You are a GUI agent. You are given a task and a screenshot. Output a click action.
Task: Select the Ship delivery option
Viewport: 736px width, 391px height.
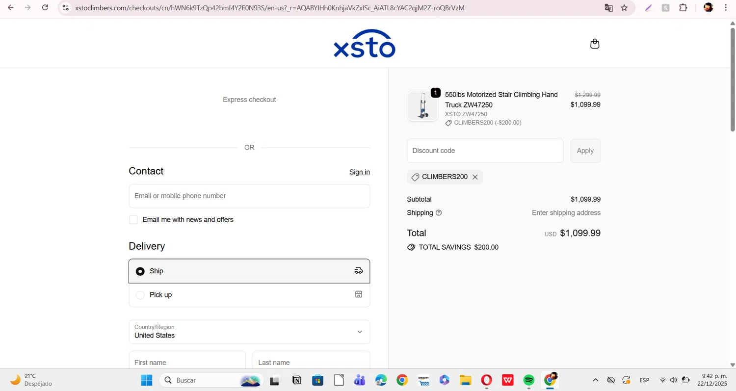(249, 271)
